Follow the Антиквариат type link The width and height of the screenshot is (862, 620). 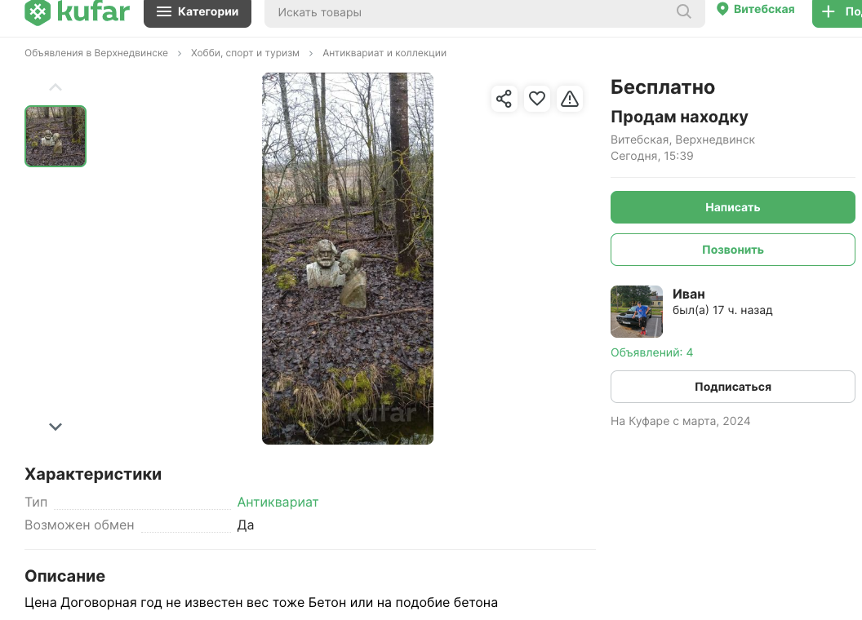(x=278, y=502)
